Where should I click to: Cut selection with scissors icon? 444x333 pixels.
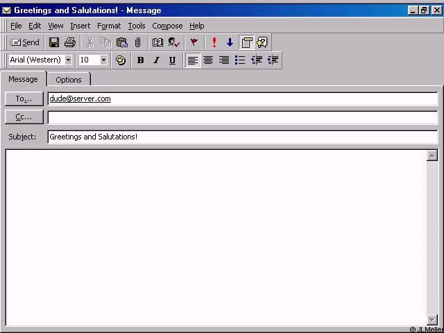pos(89,42)
